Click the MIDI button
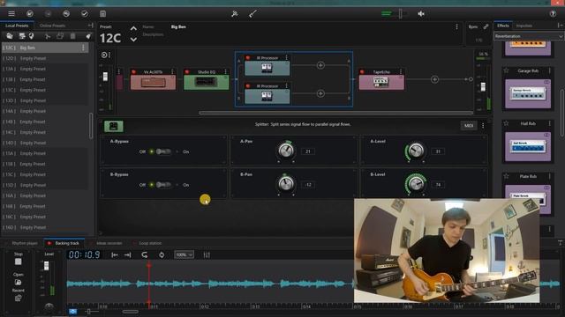This screenshot has width=565, height=317. coord(469,125)
